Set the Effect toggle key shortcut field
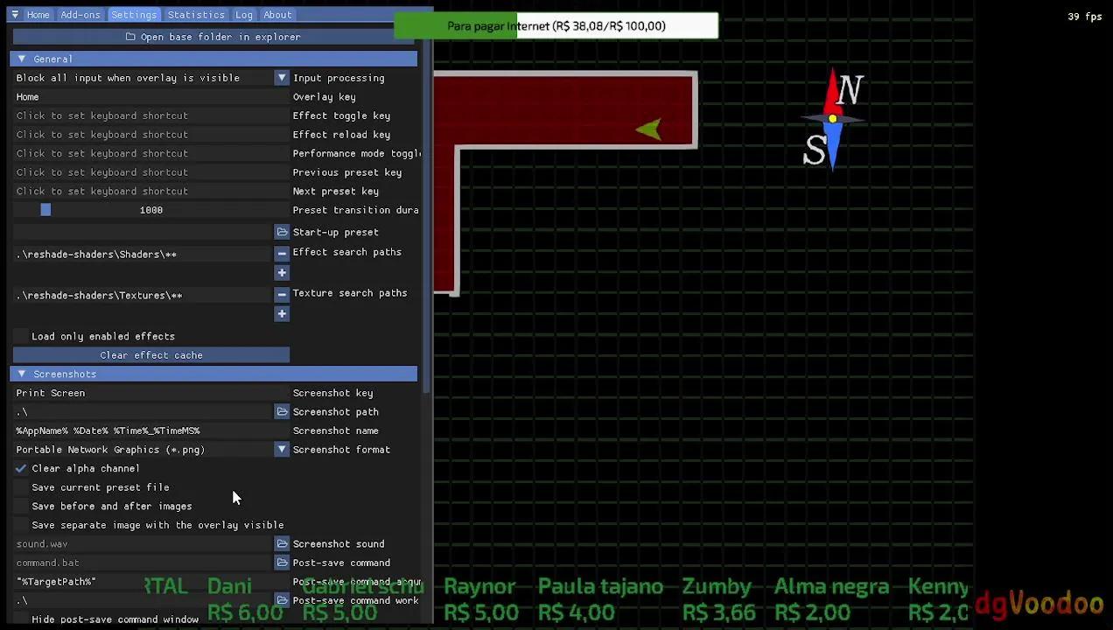Image resolution: width=1113 pixels, height=630 pixels. pos(150,115)
